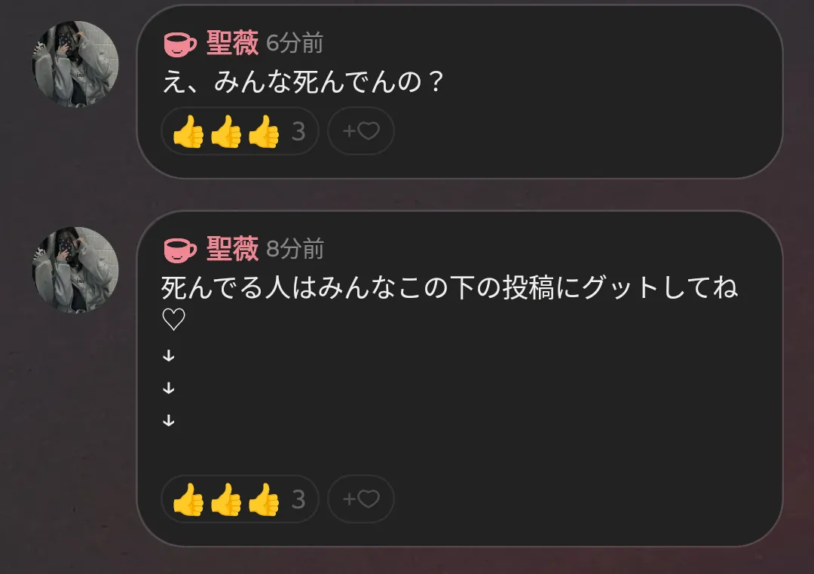Click reaction count 3 on bottom post

tap(298, 500)
